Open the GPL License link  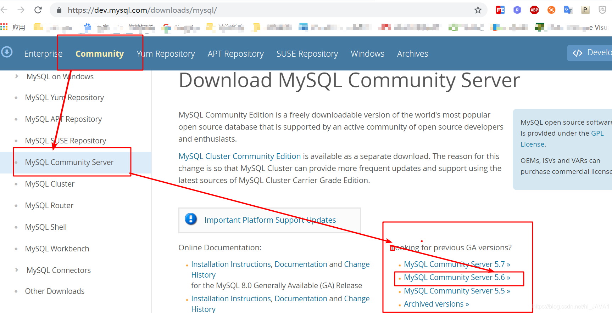[x=562, y=139]
